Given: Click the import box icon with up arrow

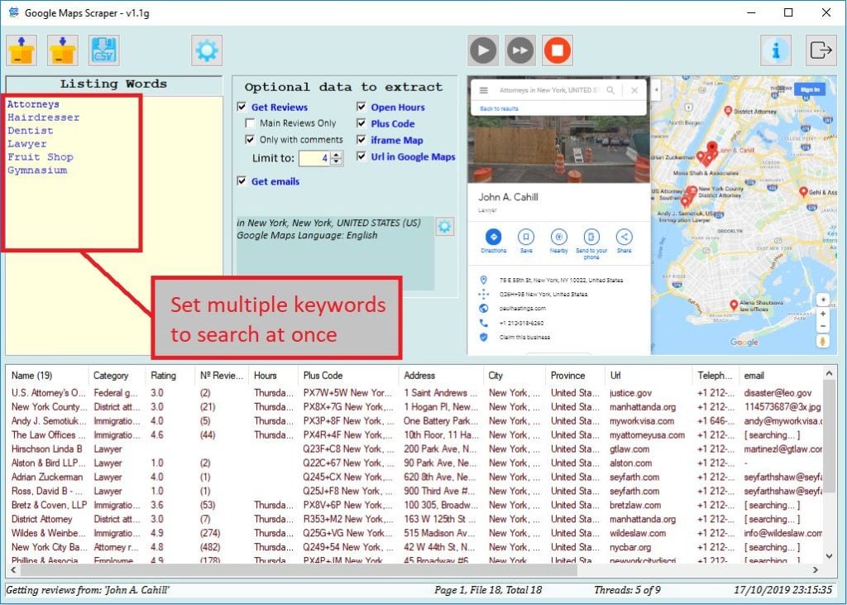Looking at the screenshot, I should (22, 50).
